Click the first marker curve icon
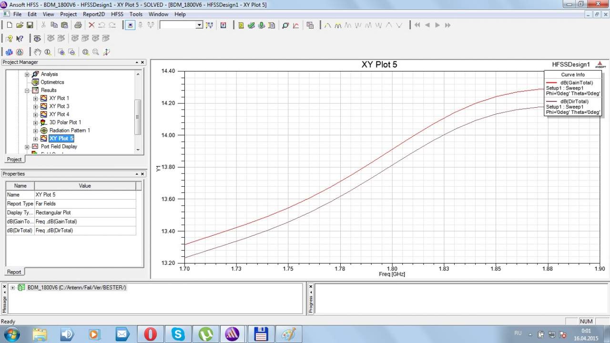 tap(327, 25)
